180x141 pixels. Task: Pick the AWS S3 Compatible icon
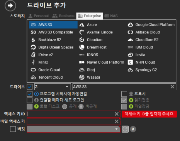33,32
